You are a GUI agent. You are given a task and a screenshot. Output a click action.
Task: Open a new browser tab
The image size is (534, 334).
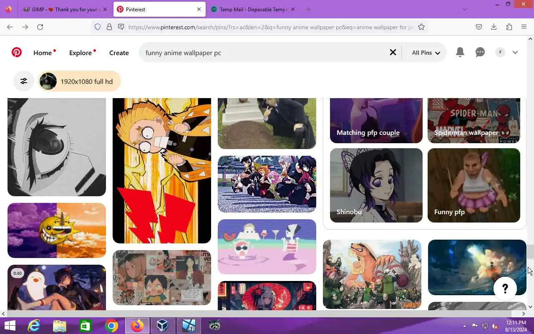coord(308,9)
